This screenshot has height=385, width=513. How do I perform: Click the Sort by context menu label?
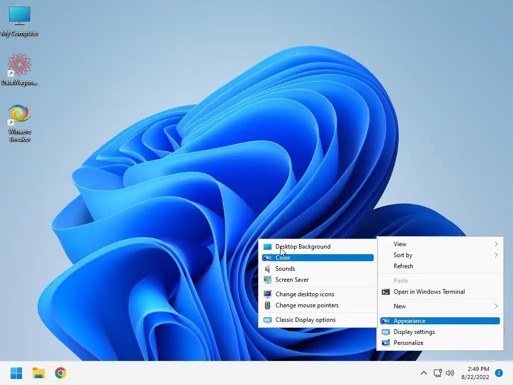tap(403, 255)
